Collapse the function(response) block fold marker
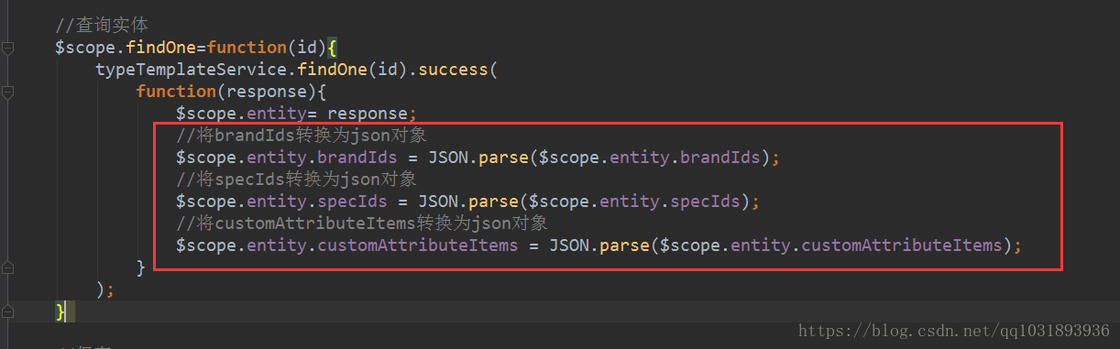Screen dimensions: 1120x349 click(x=7, y=92)
